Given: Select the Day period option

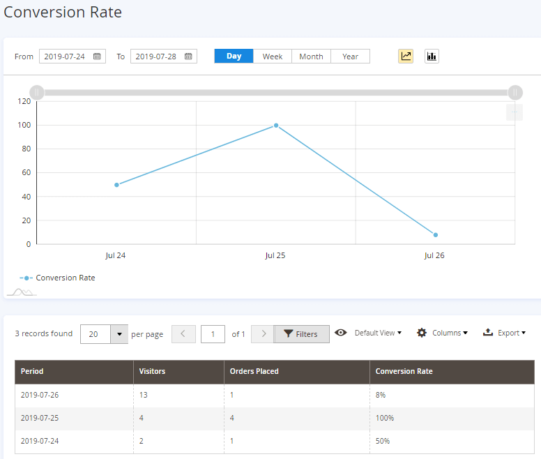Looking at the screenshot, I should pyautogui.click(x=234, y=57).
